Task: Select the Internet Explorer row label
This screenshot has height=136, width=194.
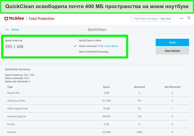Action: (x=17, y=116)
